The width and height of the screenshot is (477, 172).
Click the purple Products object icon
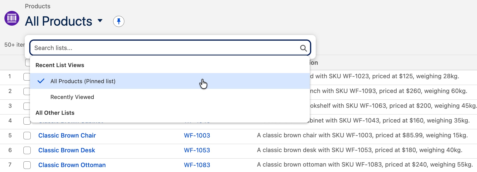[x=12, y=18]
